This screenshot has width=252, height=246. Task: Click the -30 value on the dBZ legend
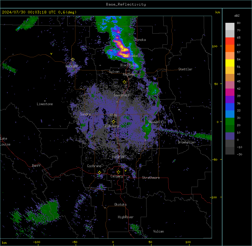[x=239, y=155]
